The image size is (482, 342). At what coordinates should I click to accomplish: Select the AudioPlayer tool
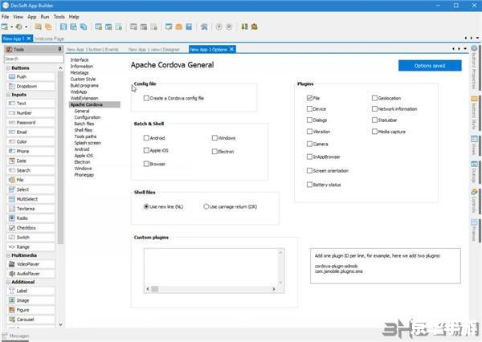[x=31, y=274]
